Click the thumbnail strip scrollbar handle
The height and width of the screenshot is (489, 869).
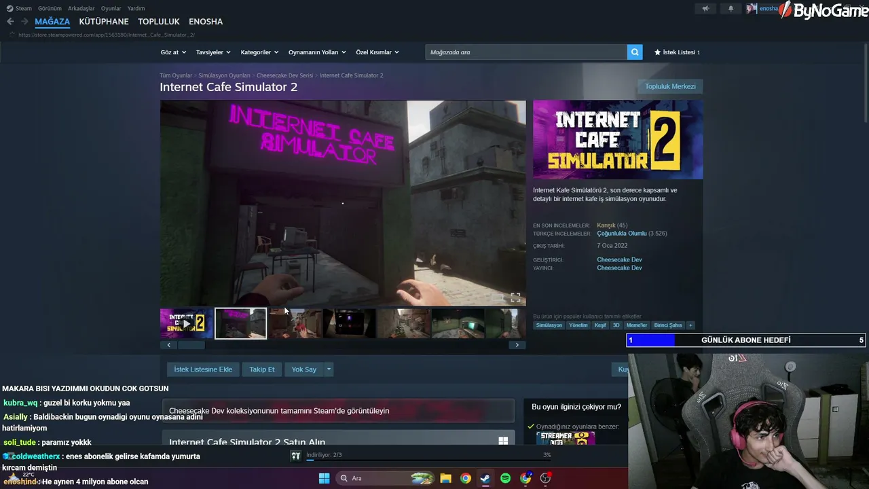coord(191,345)
